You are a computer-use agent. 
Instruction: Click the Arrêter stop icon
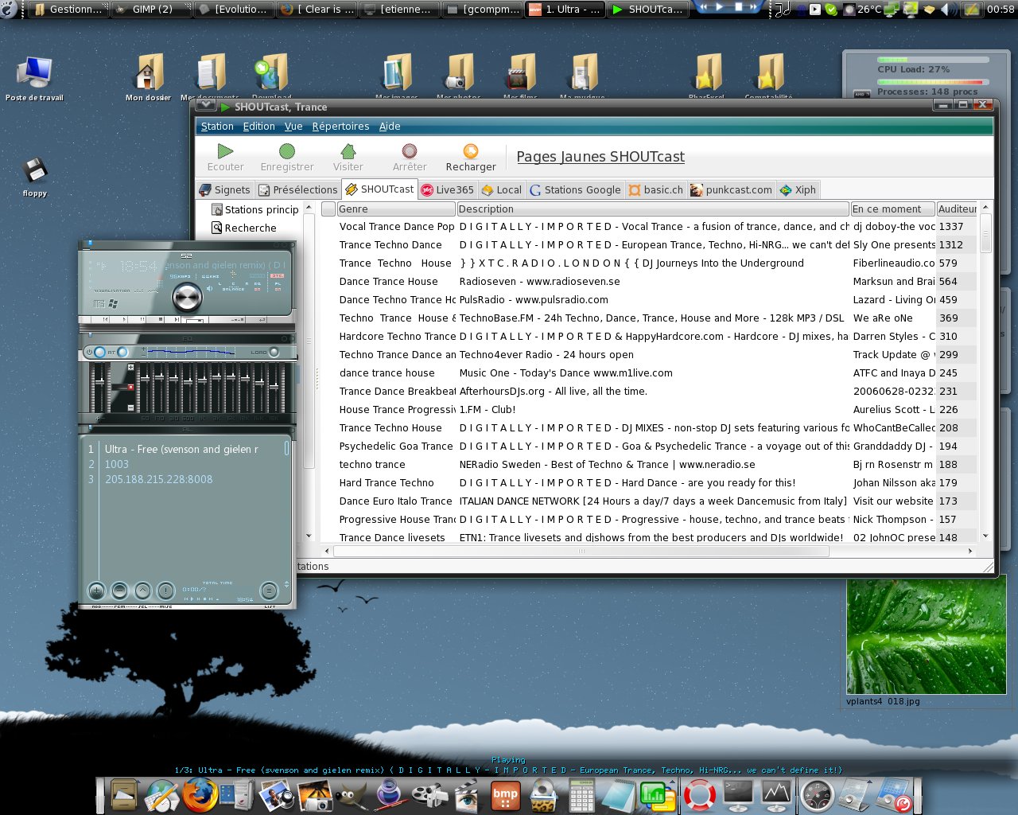point(410,151)
